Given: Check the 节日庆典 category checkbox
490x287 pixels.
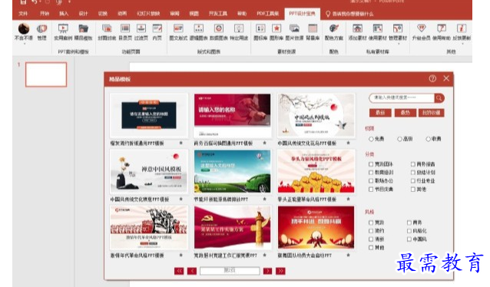Looking at the screenshot, I should [371, 190].
